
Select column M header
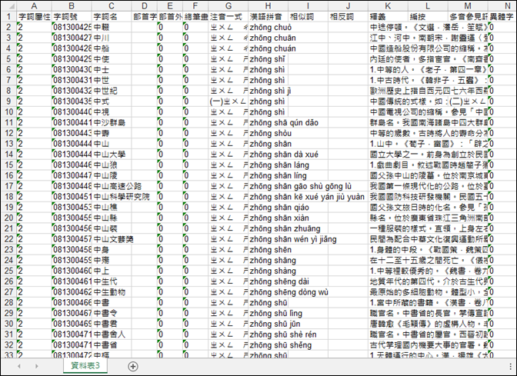pyautogui.click(x=468, y=5)
